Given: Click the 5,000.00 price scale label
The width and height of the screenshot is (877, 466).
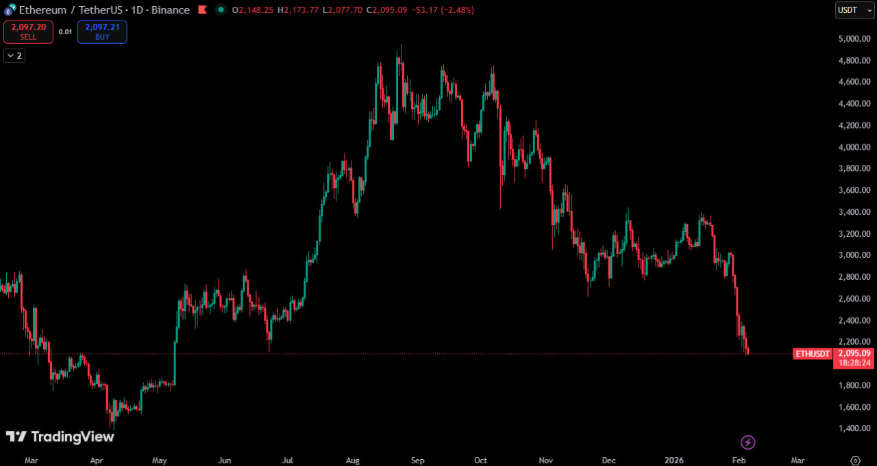Looking at the screenshot, I should (854, 39).
